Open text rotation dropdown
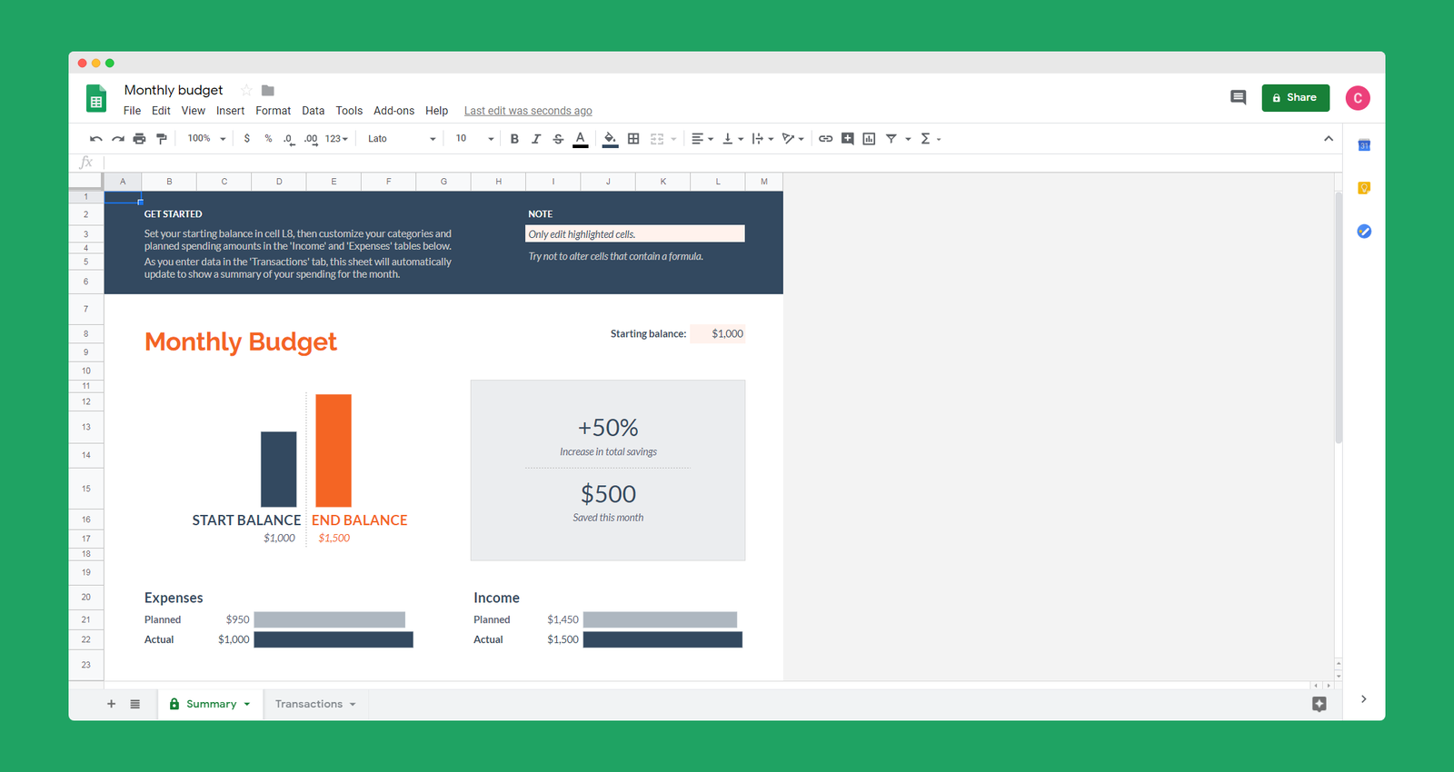Viewport: 1454px width, 772px height. tap(793, 139)
